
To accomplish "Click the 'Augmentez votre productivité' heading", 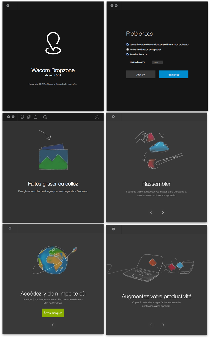I will click(x=157, y=297).
